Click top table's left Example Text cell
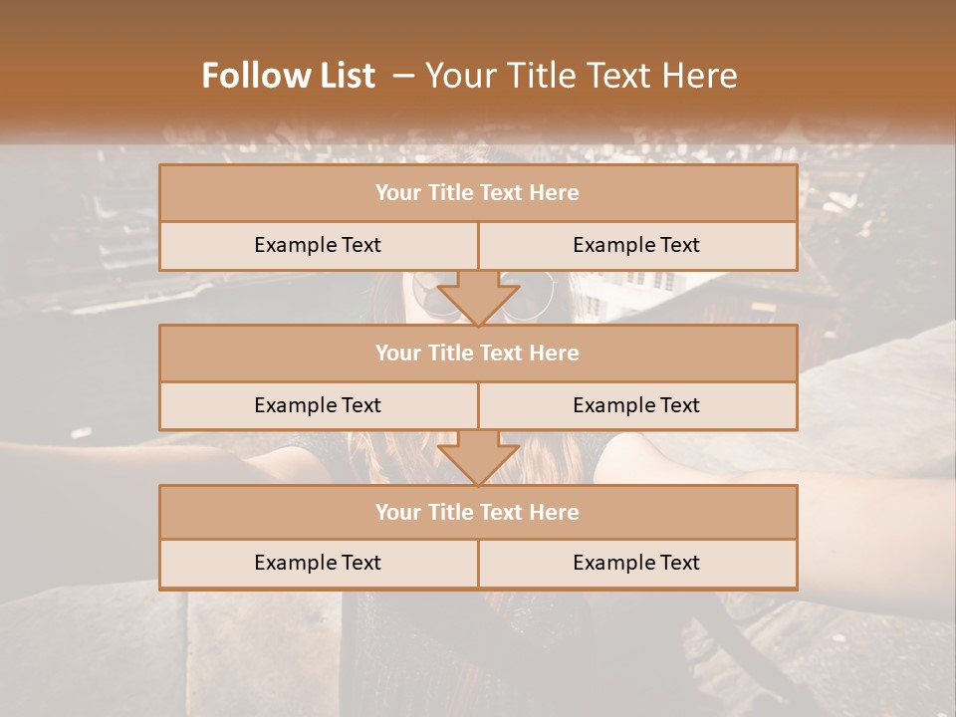This screenshot has height=717, width=956. point(318,246)
